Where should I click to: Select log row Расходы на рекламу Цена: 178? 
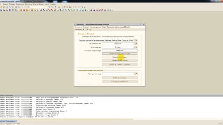pos(31,100)
